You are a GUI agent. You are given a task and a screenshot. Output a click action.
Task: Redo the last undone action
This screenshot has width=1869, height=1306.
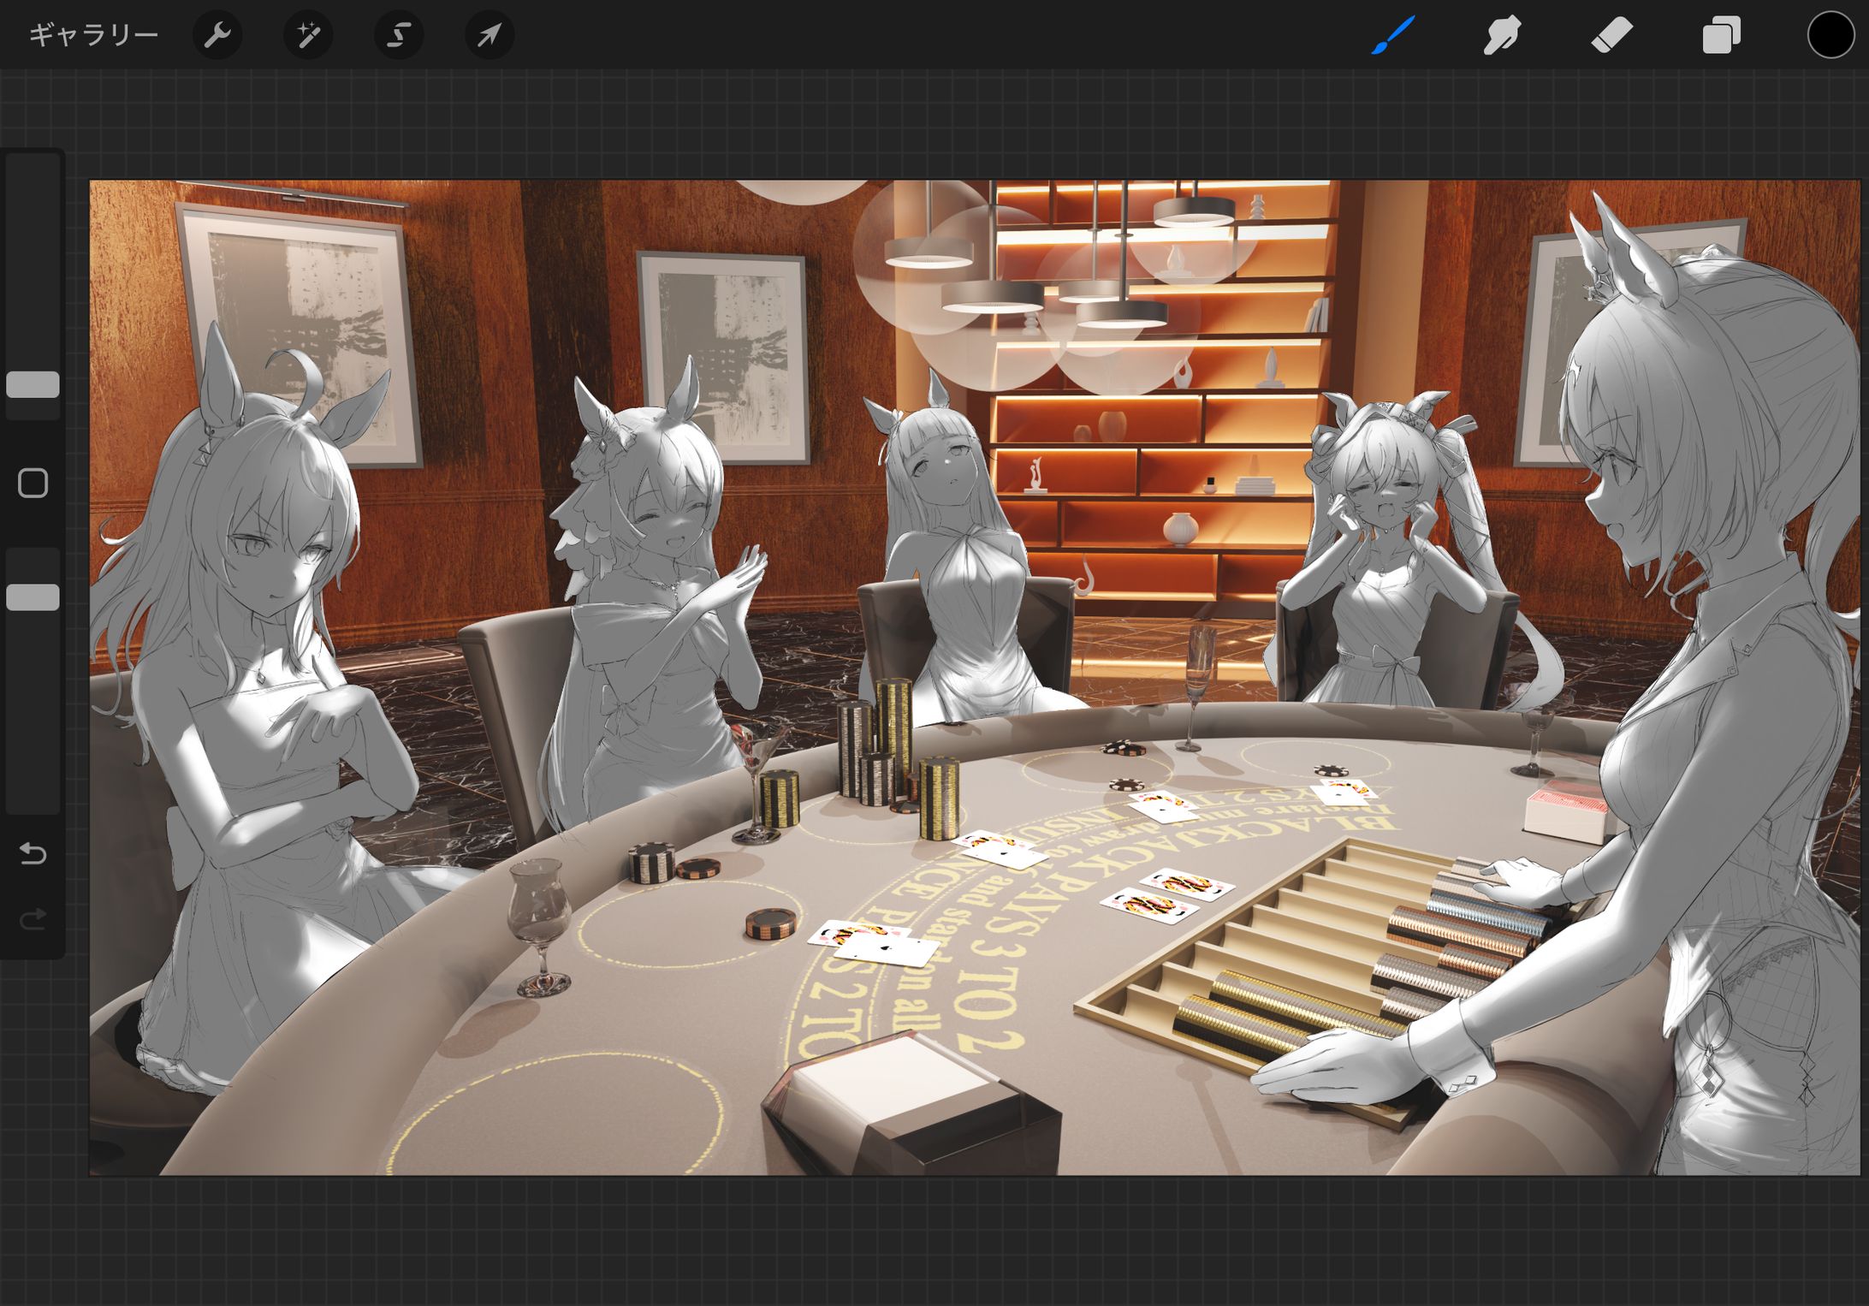coord(33,919)
